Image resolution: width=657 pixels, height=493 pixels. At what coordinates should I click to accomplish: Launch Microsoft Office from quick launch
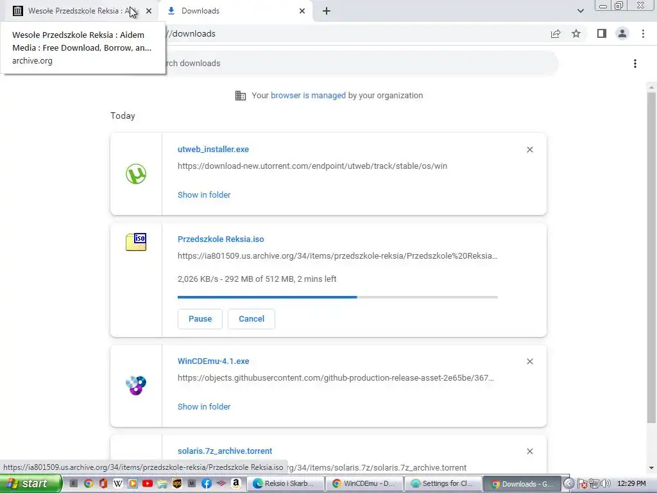[103, 483]
